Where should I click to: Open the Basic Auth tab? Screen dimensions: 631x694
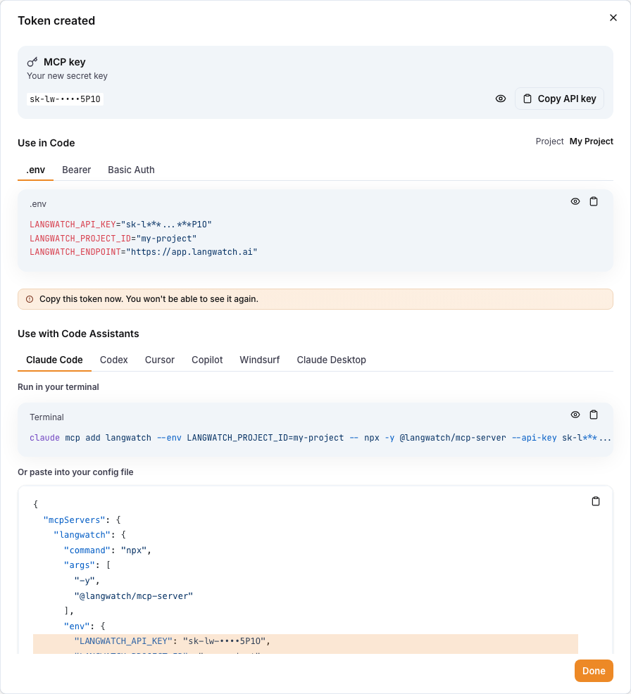(x=131, y=170)
